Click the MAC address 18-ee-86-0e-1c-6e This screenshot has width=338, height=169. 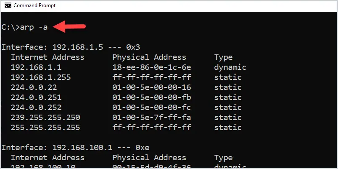151,67
